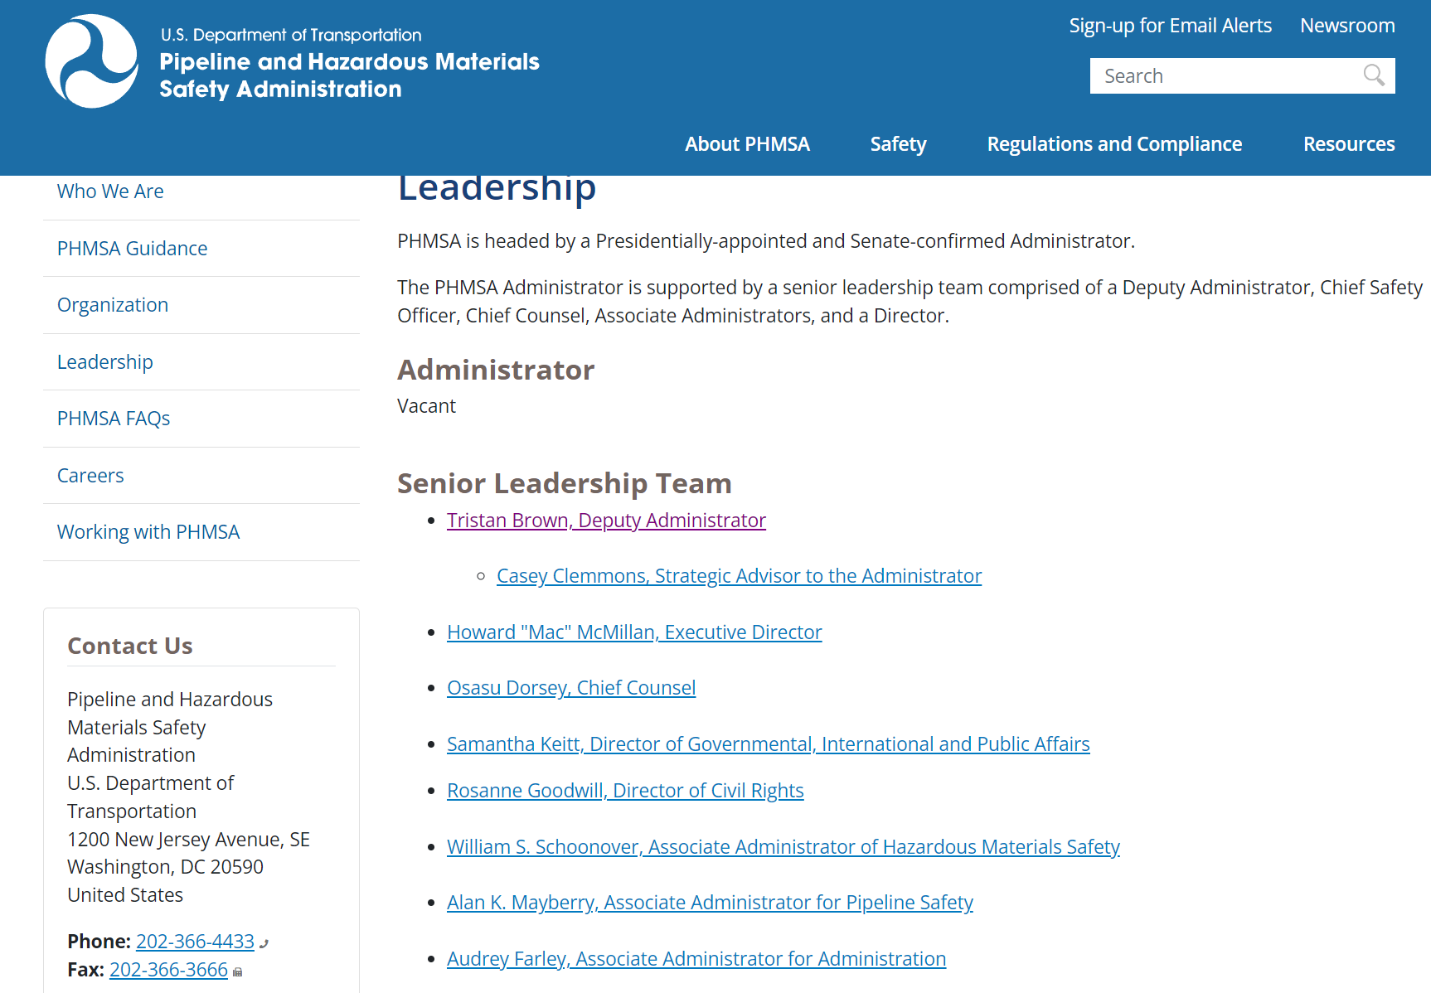Screen dimensions: 1431x993
Task: Open Regulations and Compliance menu
Action: [1114, 144]
